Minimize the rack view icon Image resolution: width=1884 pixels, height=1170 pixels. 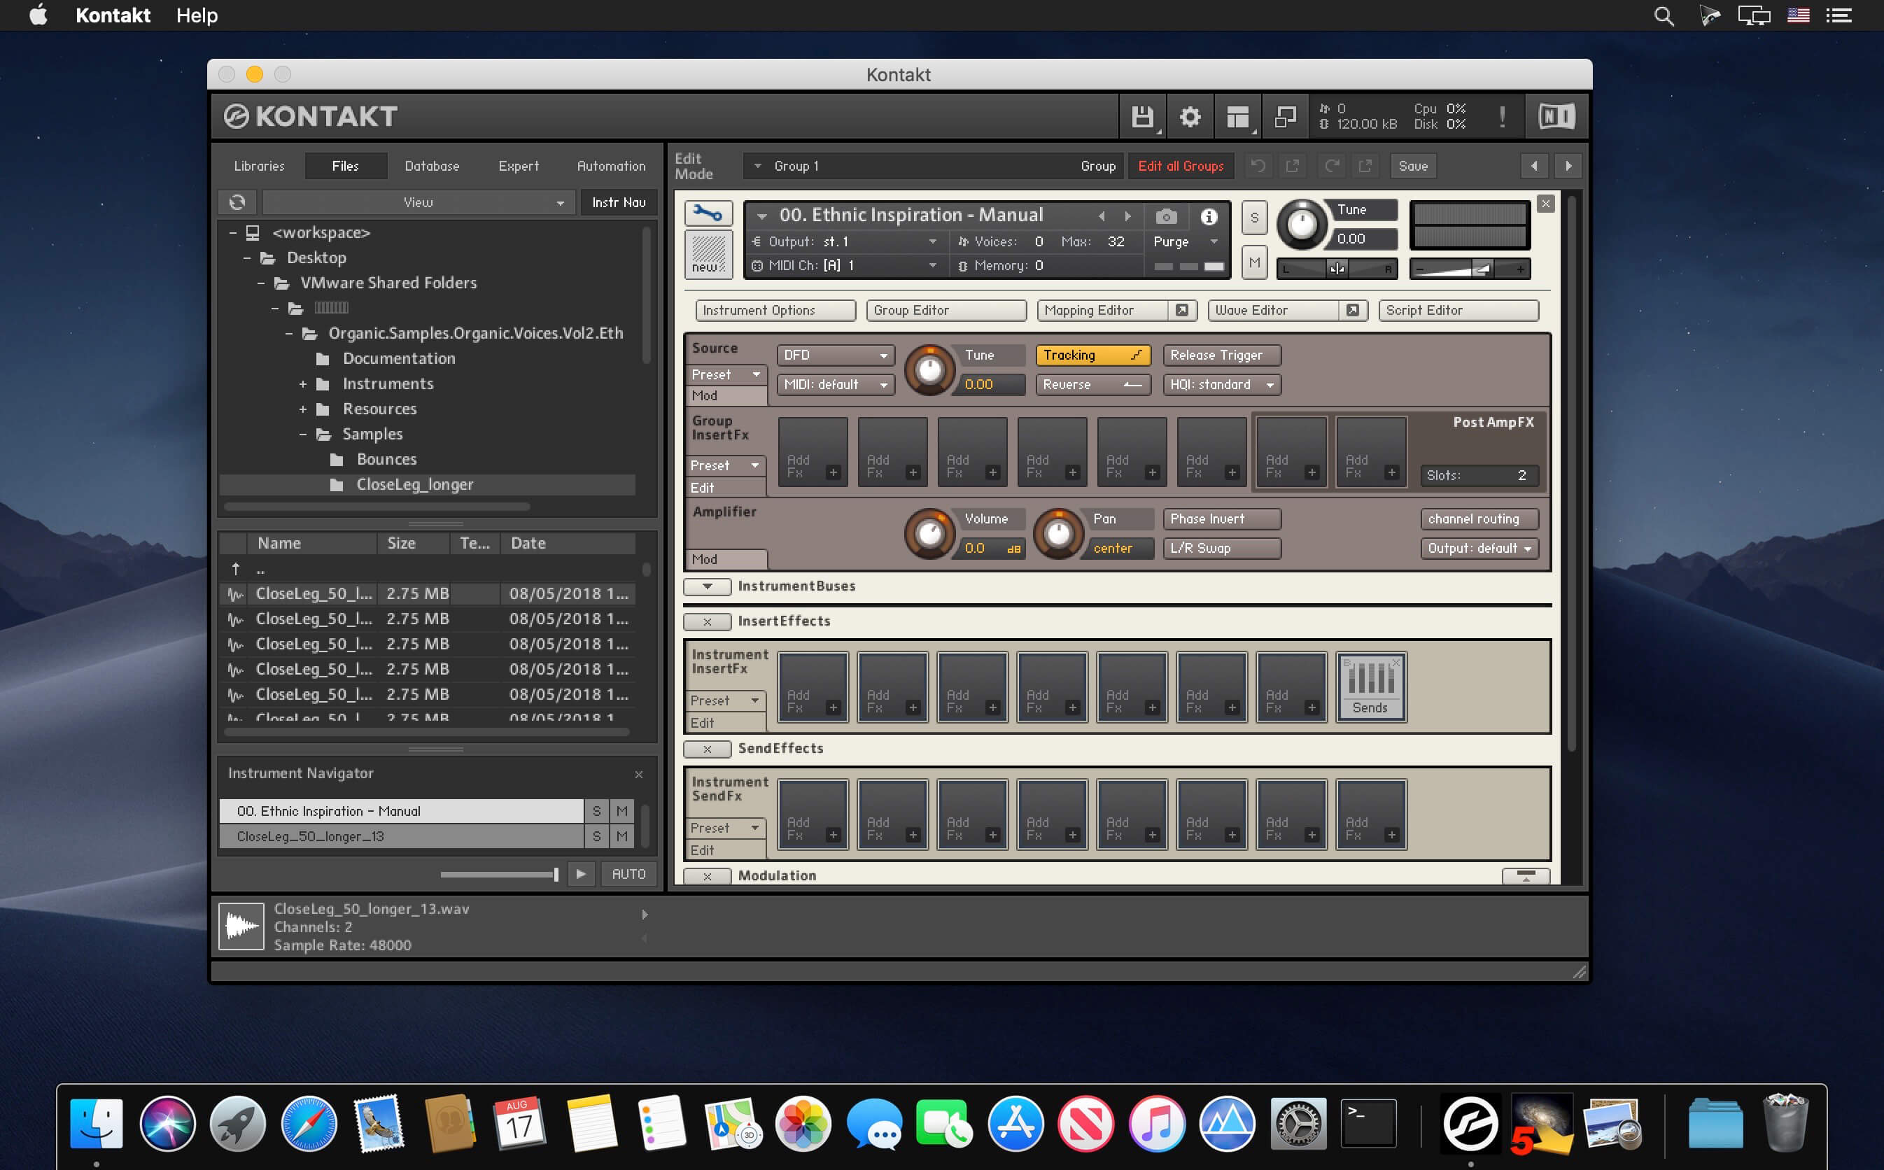[x=1285, y=117]
